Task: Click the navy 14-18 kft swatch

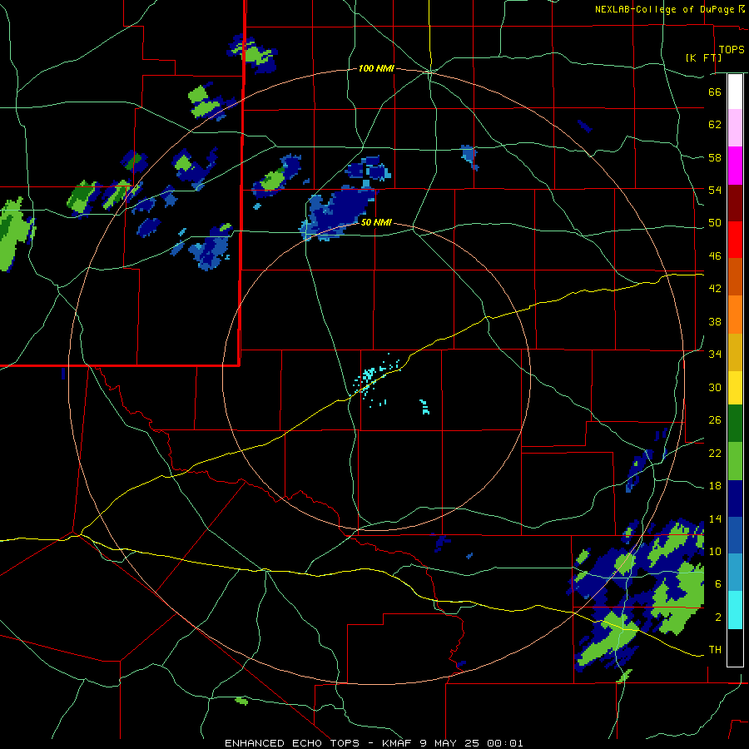Action: point(735,499)
